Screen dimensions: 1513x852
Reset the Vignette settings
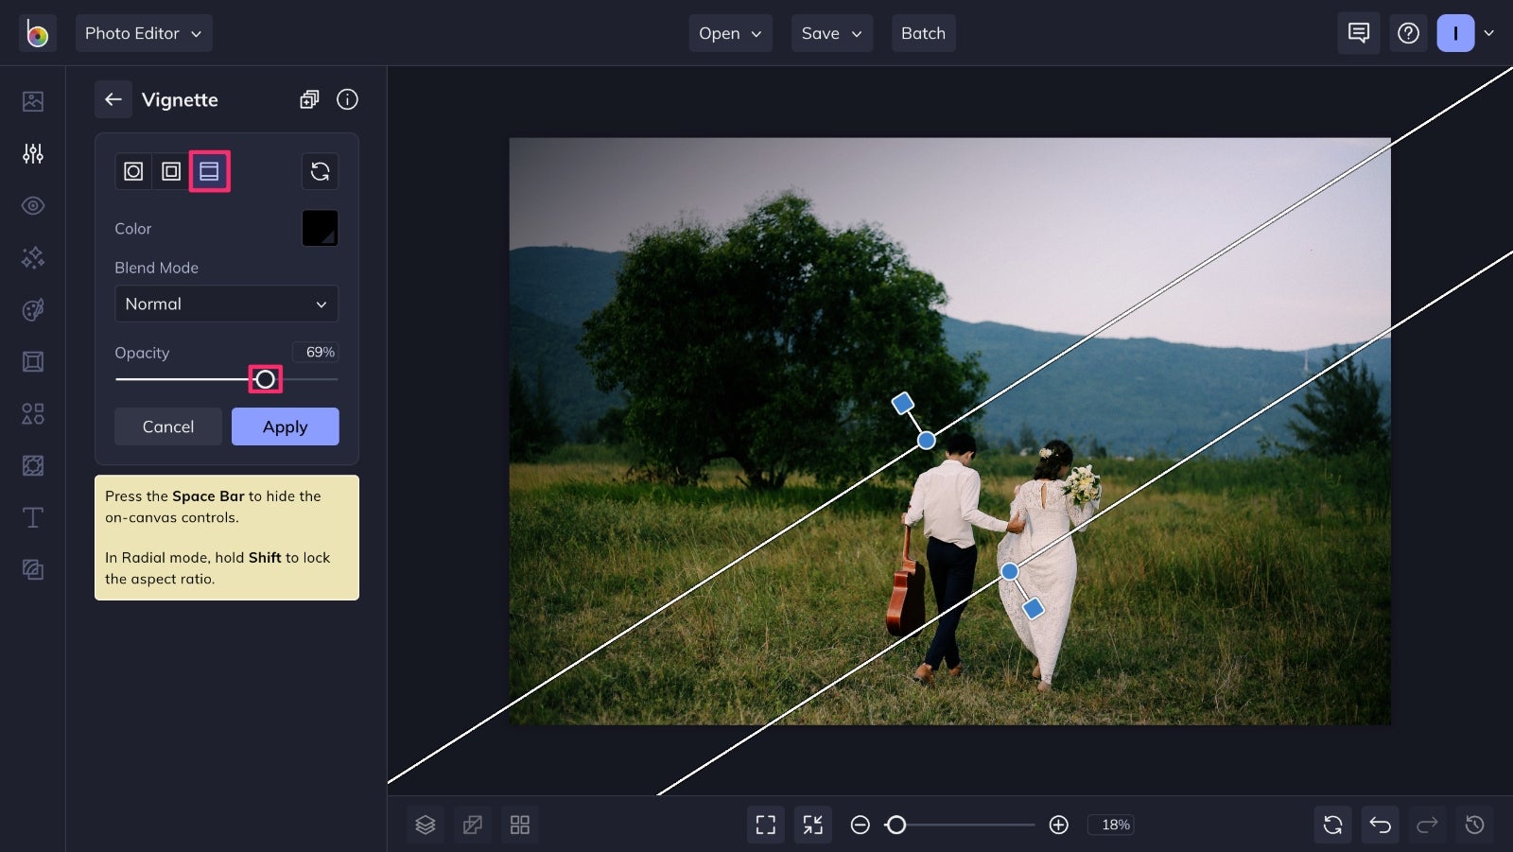point(320,171)
